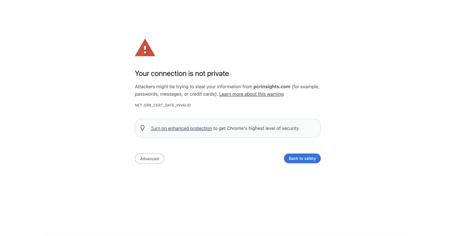The width and height of the screenshot is (451, 236).
Task: Click the "Your connection is not private" heading
Action: click(182, 74)
